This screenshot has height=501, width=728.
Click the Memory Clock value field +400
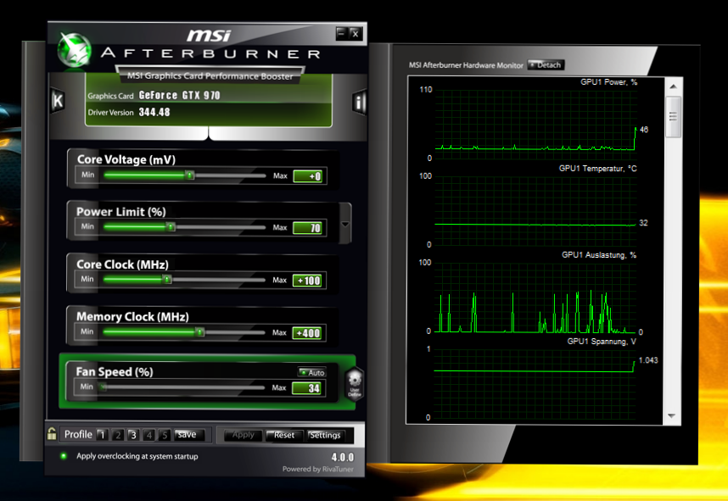(x=307, y=333)
